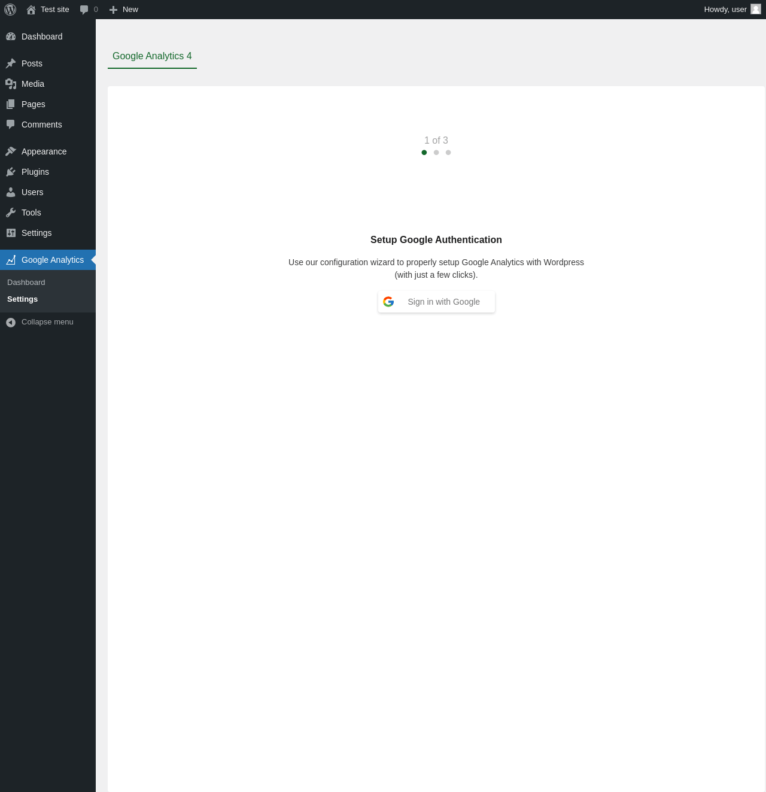Click the plus icon beside New
The image size is (766, 792).
pyautogui.click(x=114, y=10)
